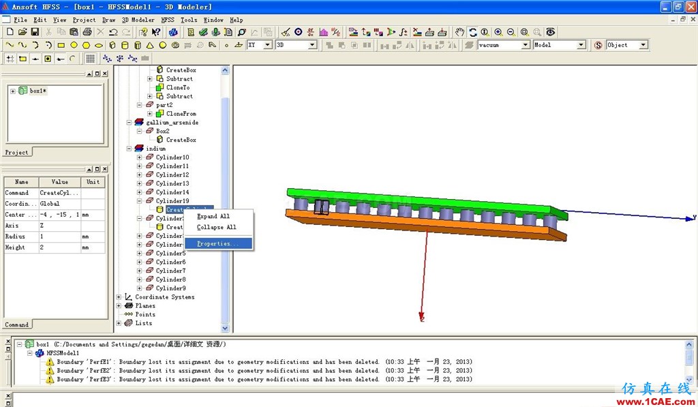Click the 'PerfE1' boundary warning message
The width and height of the screenshot is (698, 407).
264,361
